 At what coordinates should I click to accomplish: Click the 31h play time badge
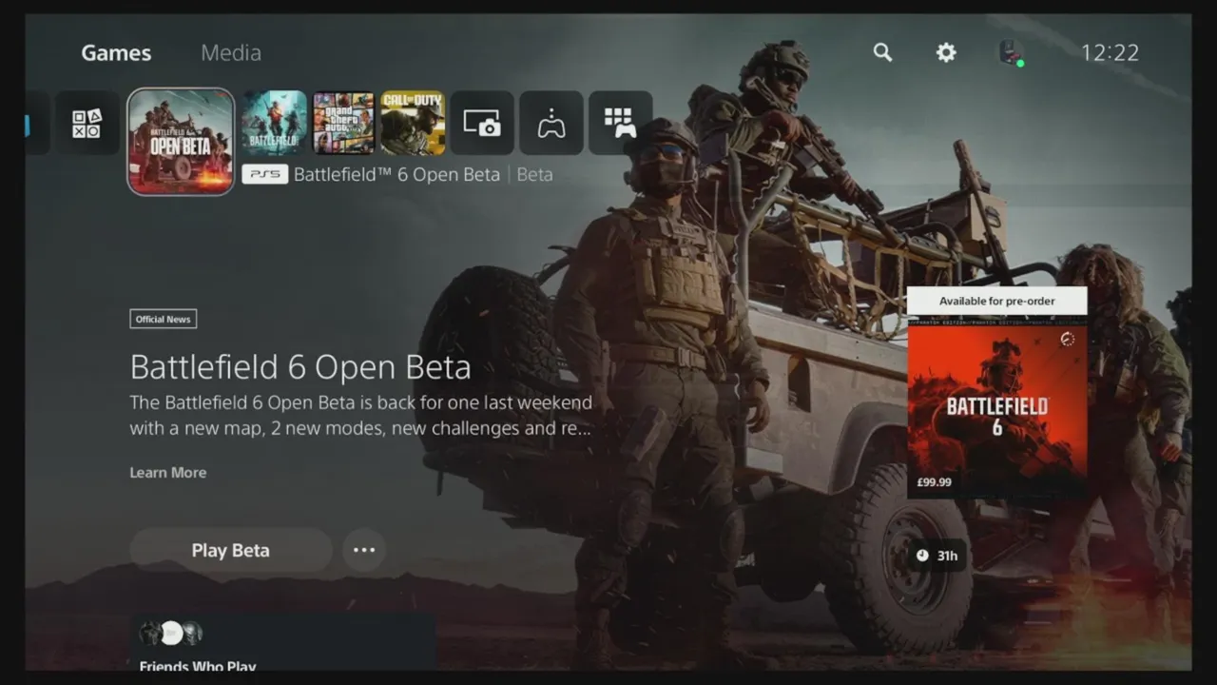(937, 556)
